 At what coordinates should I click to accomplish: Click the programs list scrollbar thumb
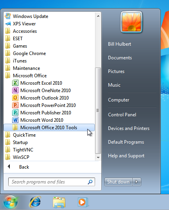(x=98, y=110)
